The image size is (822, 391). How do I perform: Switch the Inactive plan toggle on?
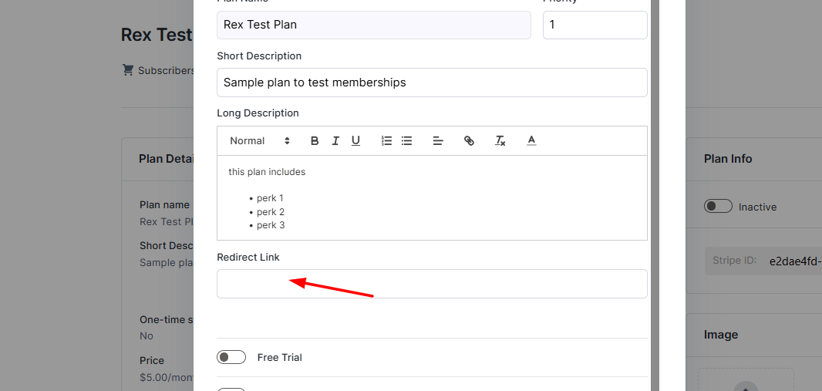pyautogui.click(x=718, y=207)
